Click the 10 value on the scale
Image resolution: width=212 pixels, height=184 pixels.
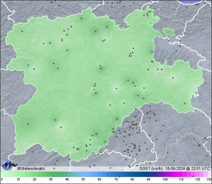[18, 179]
